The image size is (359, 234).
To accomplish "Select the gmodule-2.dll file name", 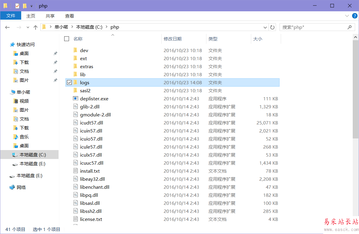I will tap(95, 115).
